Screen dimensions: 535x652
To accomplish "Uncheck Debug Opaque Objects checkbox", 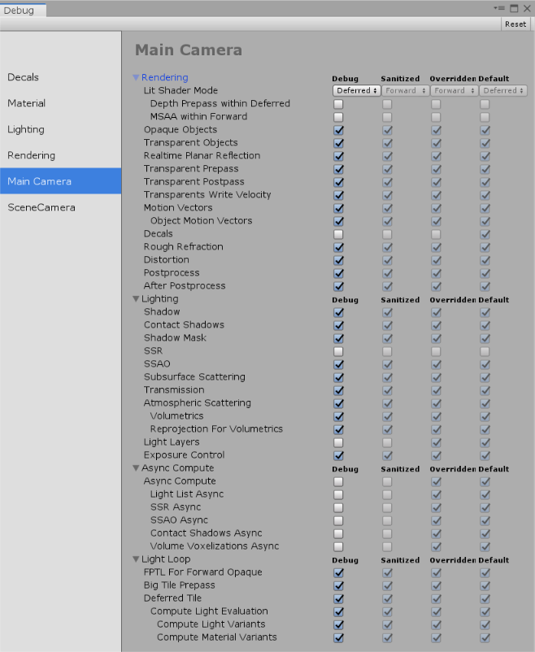I will [x=338, y=130].
